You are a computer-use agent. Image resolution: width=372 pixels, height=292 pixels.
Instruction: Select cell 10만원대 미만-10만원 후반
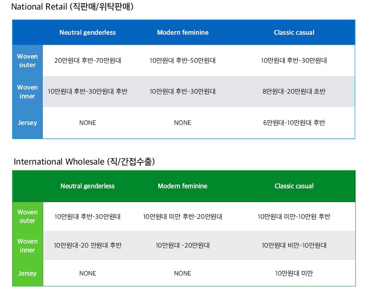[x=294, y=217]
